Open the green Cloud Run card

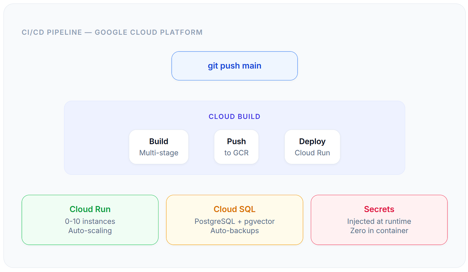click(x=90, y=220)
